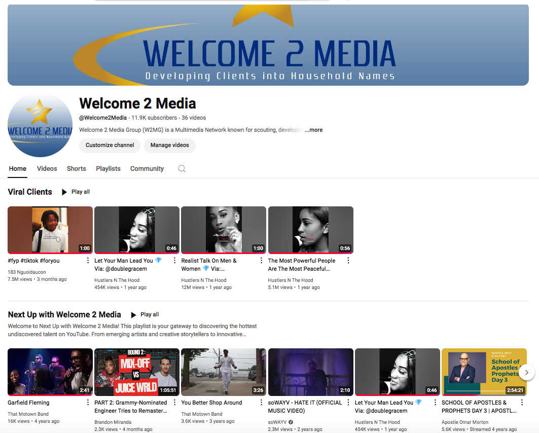This screenshot has height=433, width=539.
Task: Open the "Hustlers N The Hood" channel link
Action: [117, 280]
